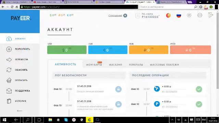The image size is (219, 123).
Task: Click the PAYEER logo
Action: pyautogui.click(x=21, y=18)
